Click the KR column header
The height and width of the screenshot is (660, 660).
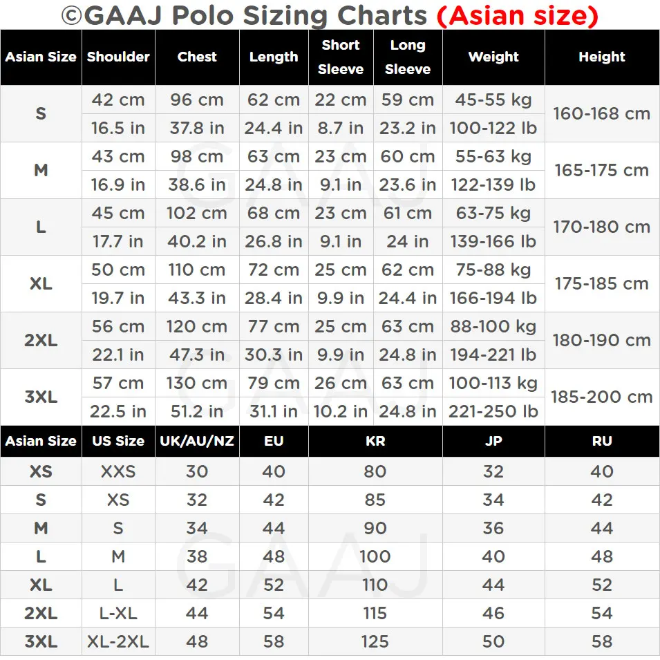(x=375, y=441)
